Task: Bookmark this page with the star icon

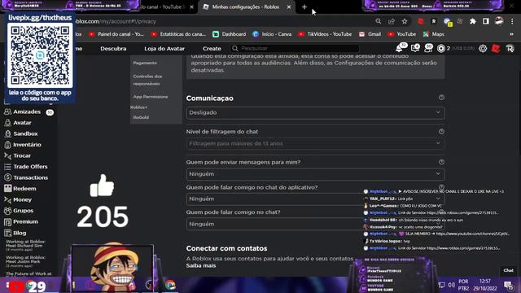Action: pyautogui.click(x=405, y=21)
